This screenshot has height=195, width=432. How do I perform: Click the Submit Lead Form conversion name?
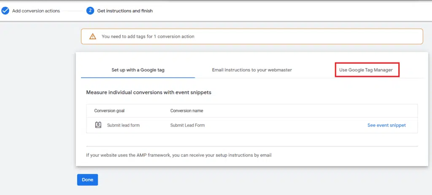click(x=187, y=125)
